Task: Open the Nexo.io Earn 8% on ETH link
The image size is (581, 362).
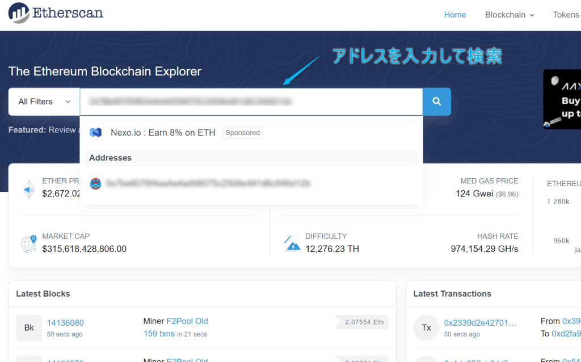Action: point(163,133)
